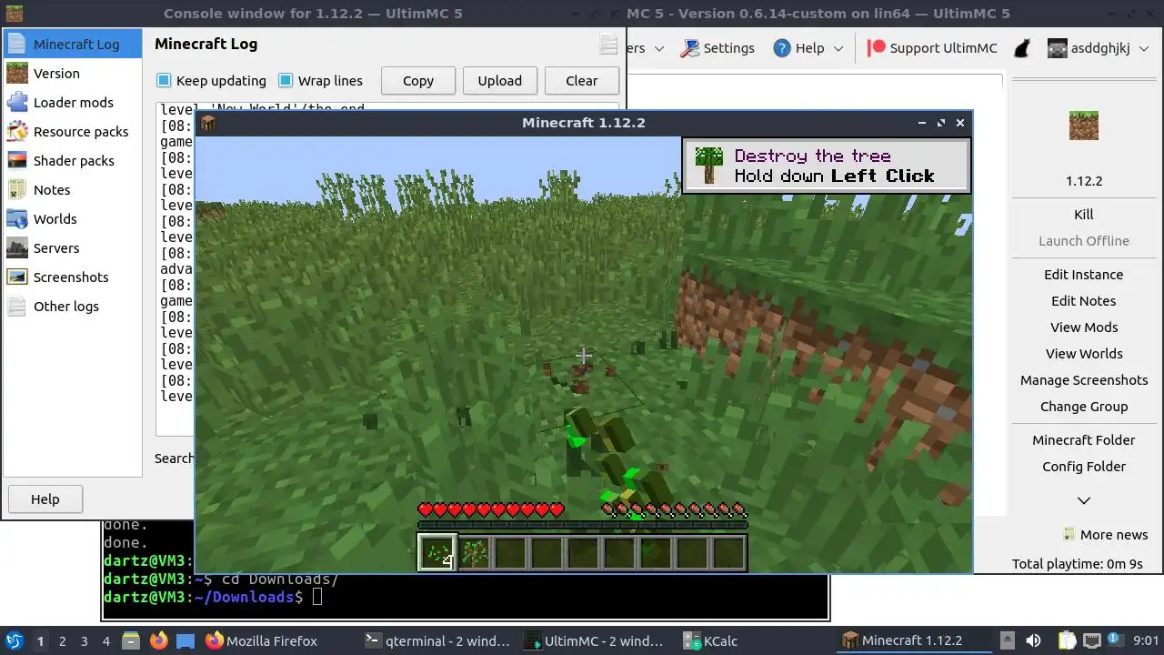Click the green experience bar in Minecraft HUD
This screenshot has width=1164, height=655.
pos(582,524)
